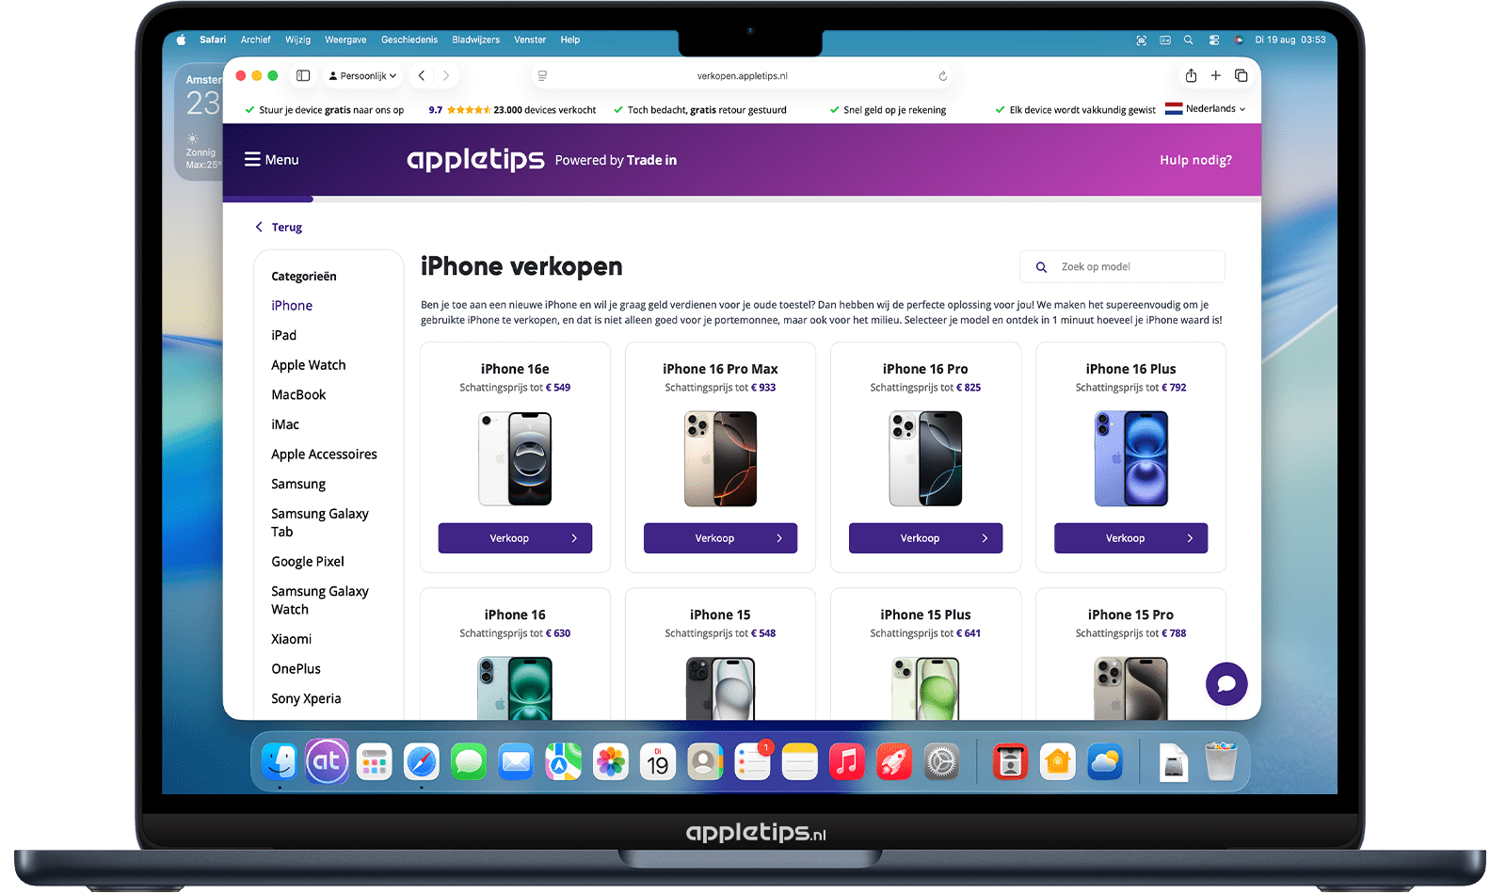1506x894 pixels.
Task: Launch the Photos app from the Dock
Action: 610,761
